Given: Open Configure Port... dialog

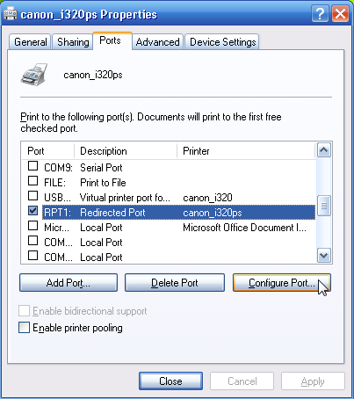Looking at the screenshot, I should click(x=282, y=283).
